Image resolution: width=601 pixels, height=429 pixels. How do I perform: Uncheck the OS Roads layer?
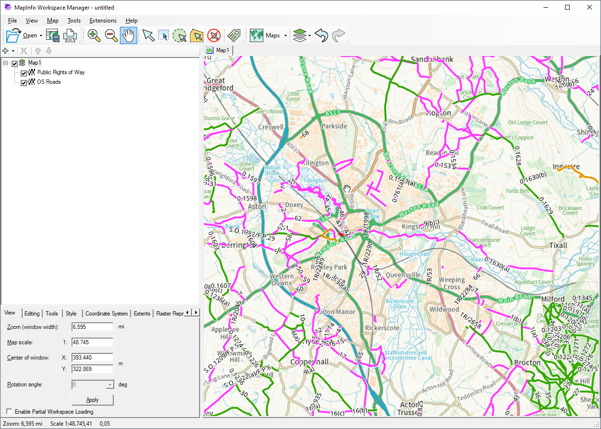[x=24, y=82]
